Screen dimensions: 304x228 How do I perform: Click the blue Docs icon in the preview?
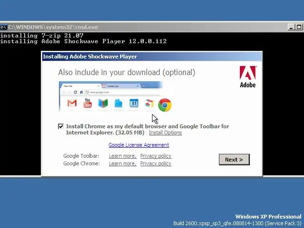(x=118, y=103)
